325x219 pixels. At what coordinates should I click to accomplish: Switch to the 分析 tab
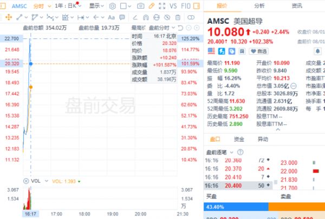pyautogui.click(x=259, y=5)
